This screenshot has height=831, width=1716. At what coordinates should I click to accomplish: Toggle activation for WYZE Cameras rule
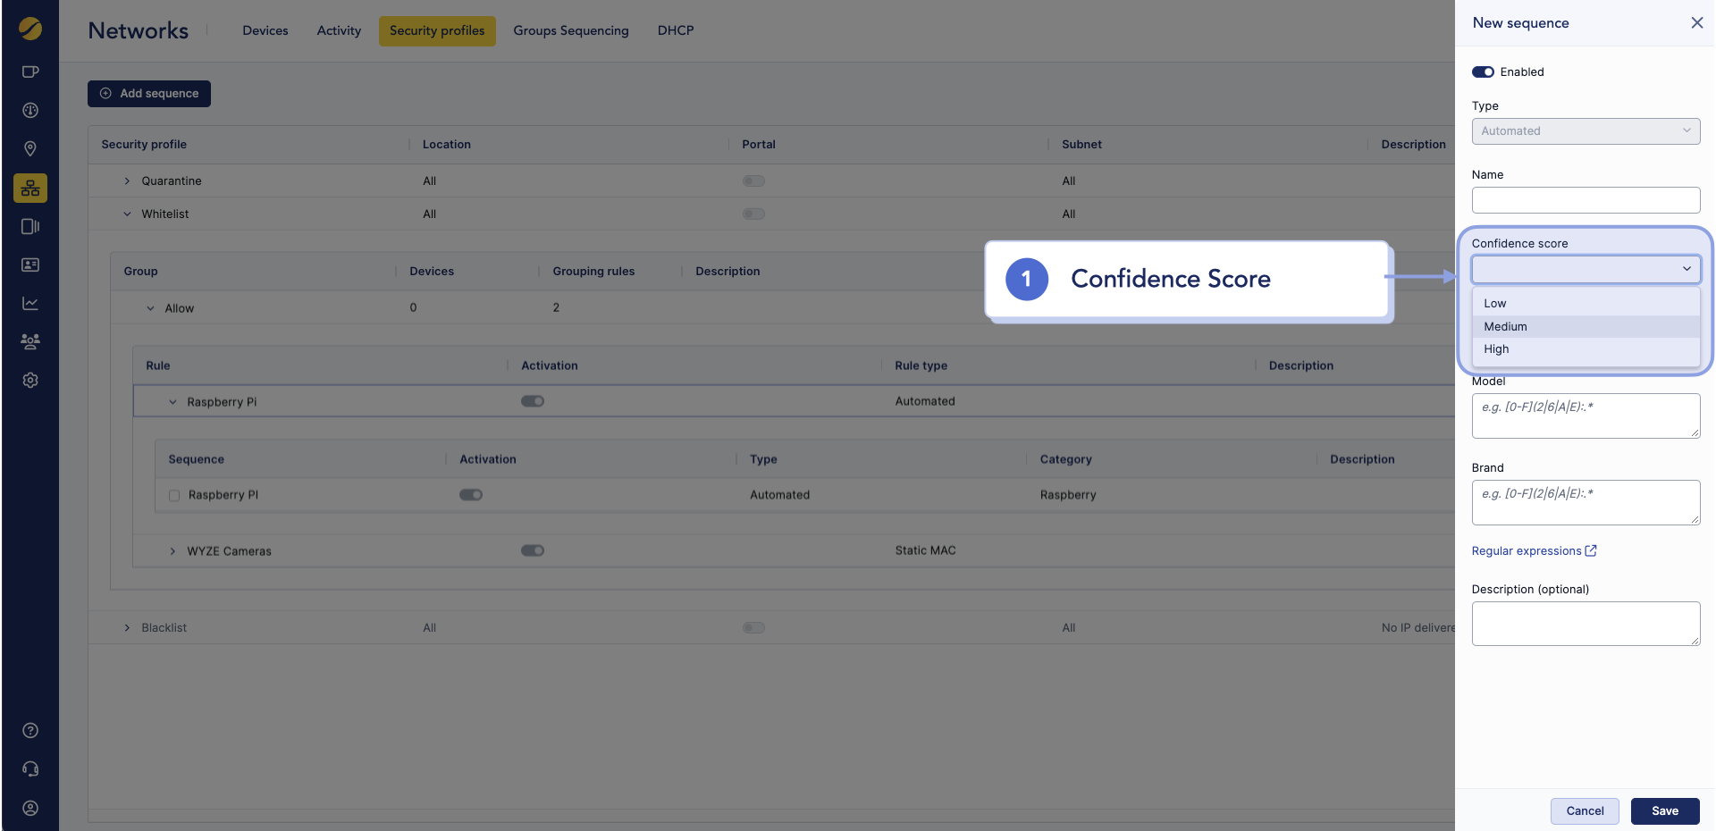[x=533, y=550]
